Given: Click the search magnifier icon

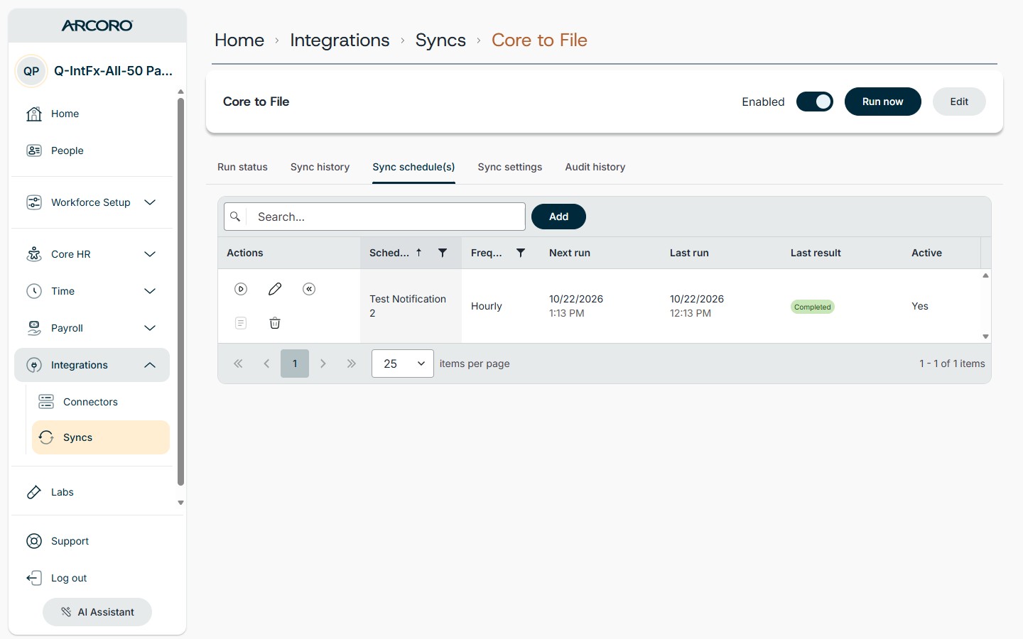Looking at the screenshot, I should point(235,217).
